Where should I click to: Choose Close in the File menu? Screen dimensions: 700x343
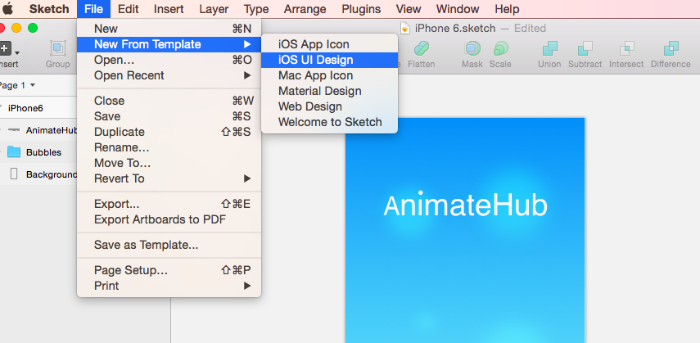(169, 101)
